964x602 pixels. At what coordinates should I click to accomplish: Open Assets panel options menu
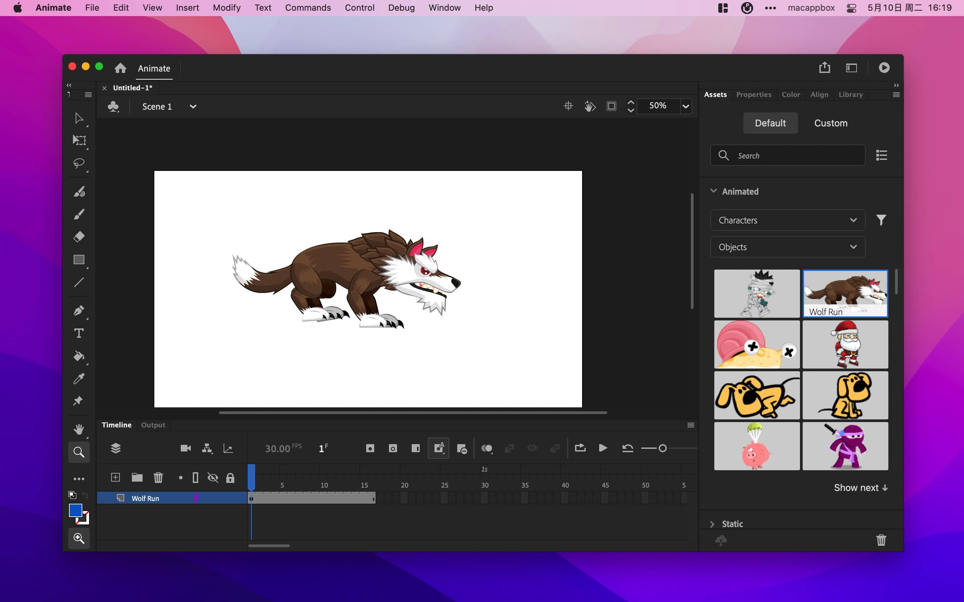tap(896, 95)
